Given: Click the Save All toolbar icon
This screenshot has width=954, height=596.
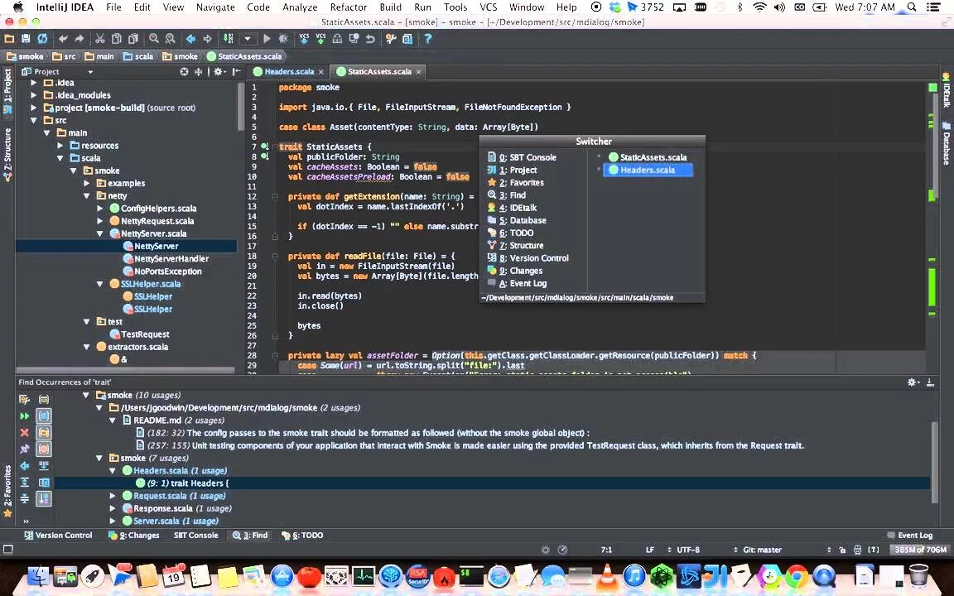Looking at the screenshot, I should (x=26, y=39).
